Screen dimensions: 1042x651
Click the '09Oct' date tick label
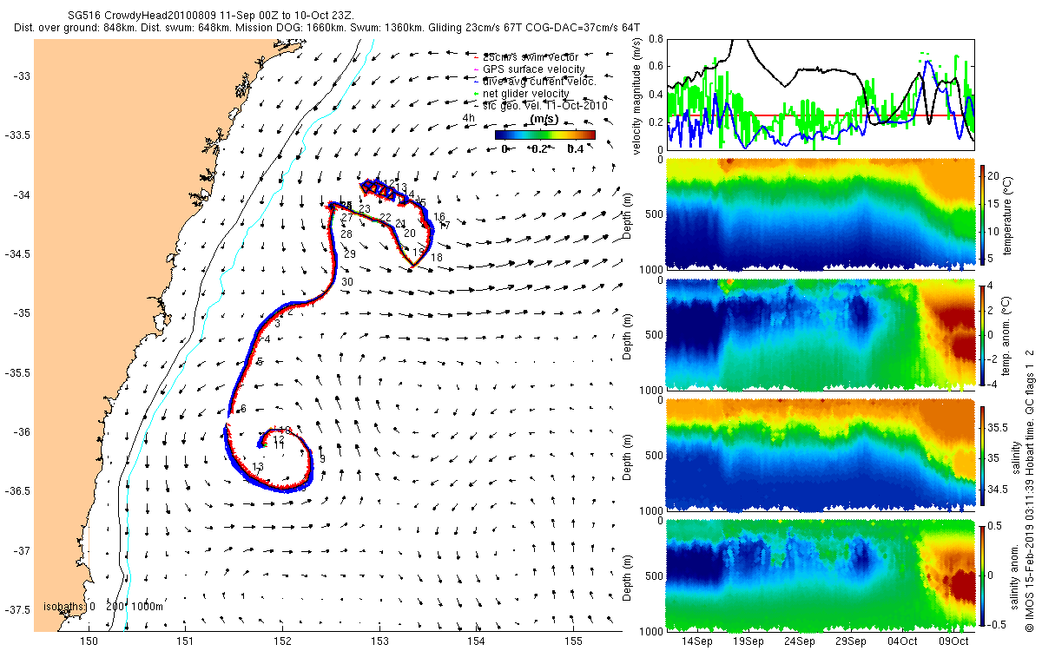[x=953, y=641]
